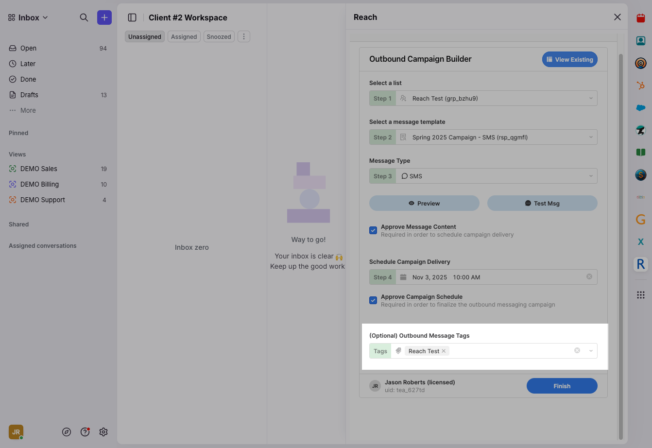
Task: Click the schedule date and time field
Action: [491, 277]
